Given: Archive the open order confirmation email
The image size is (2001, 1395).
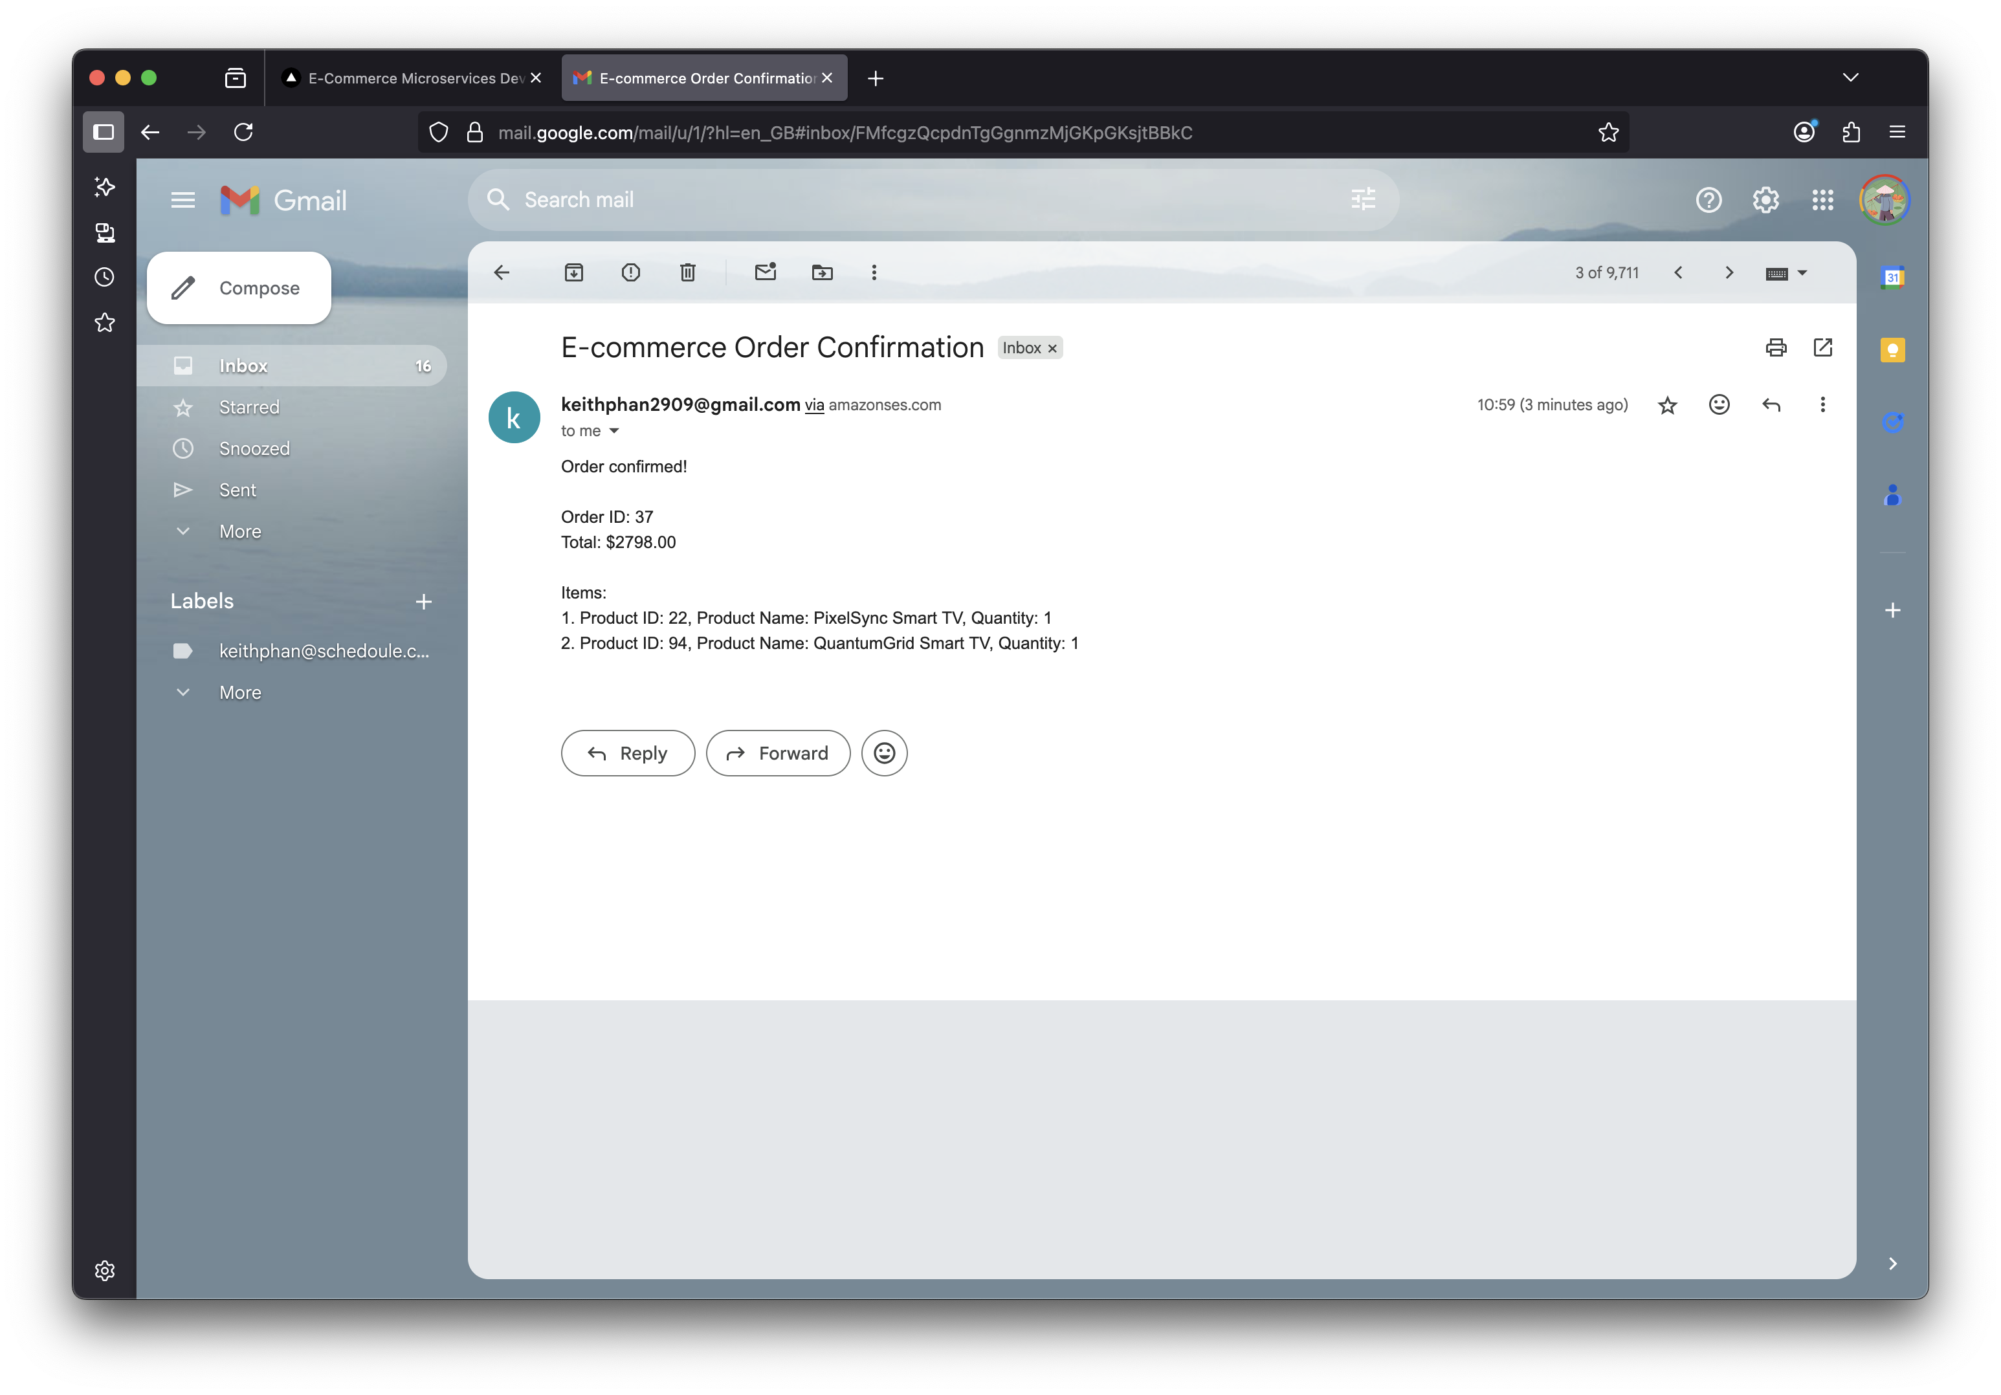Looking at the screenshot, I should pos(573,273).
